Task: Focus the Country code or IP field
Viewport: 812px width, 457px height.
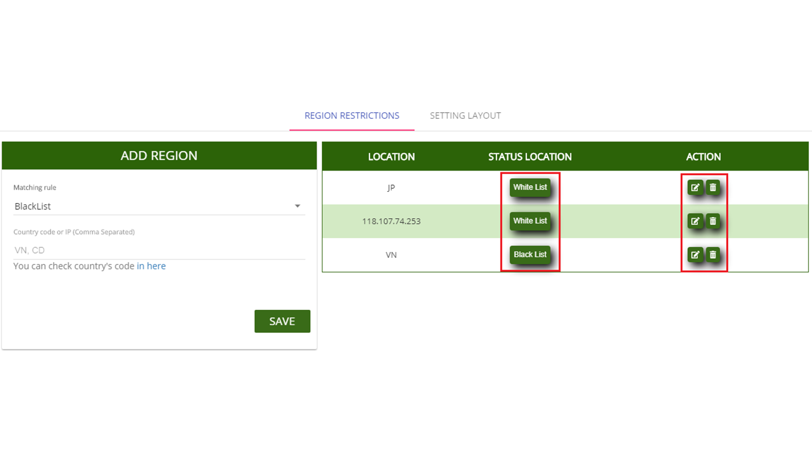Action: pos(159,250)
